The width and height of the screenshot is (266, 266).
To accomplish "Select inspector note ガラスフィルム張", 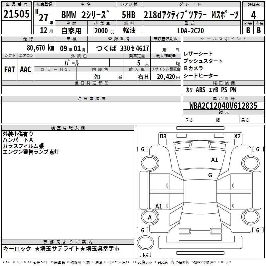I will [23, 146].
